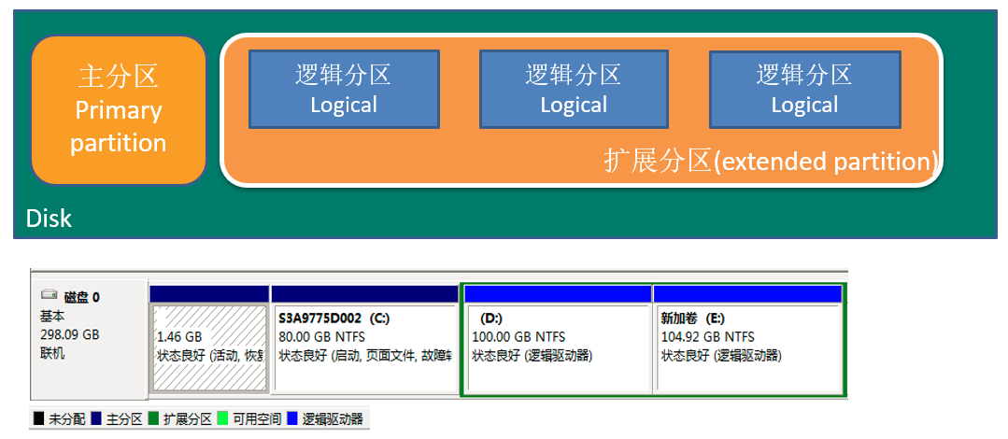This screenshot has width=1008, height=439.
Task: Click the 状态良好 (活动, 恢复 status text
Action: tap(211, 356)
